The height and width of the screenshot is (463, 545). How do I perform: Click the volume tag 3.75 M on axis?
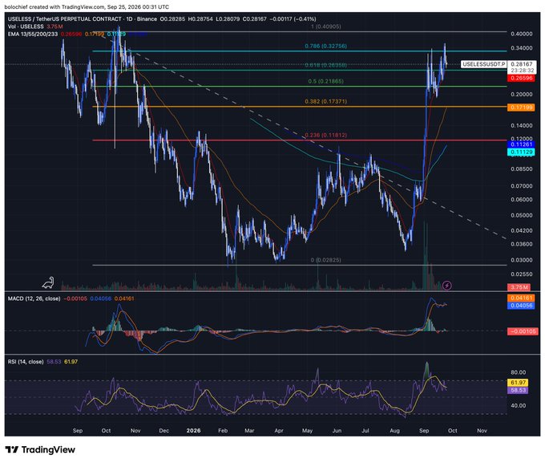519,286
